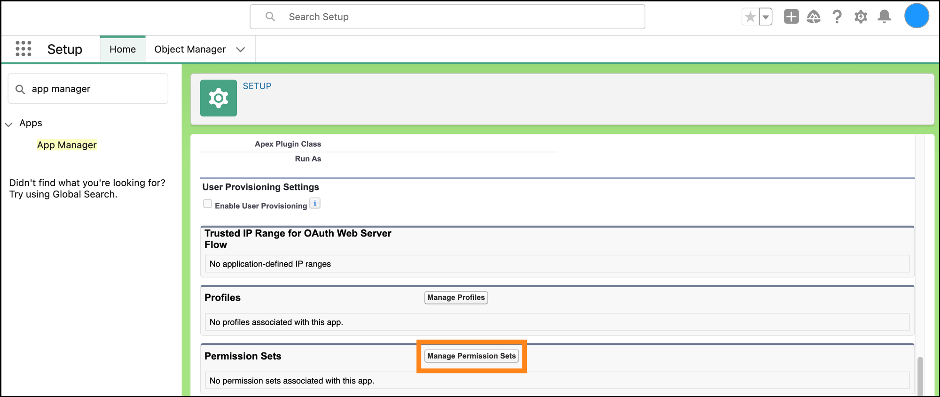The height and width of the screenshot is (397, 940).
Task: Click the Quick Find magnifier icon
Action: point(20,89)
